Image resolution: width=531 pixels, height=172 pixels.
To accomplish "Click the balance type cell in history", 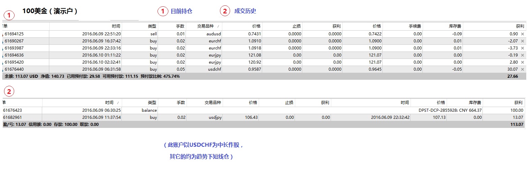I will (x=149, y=110).
